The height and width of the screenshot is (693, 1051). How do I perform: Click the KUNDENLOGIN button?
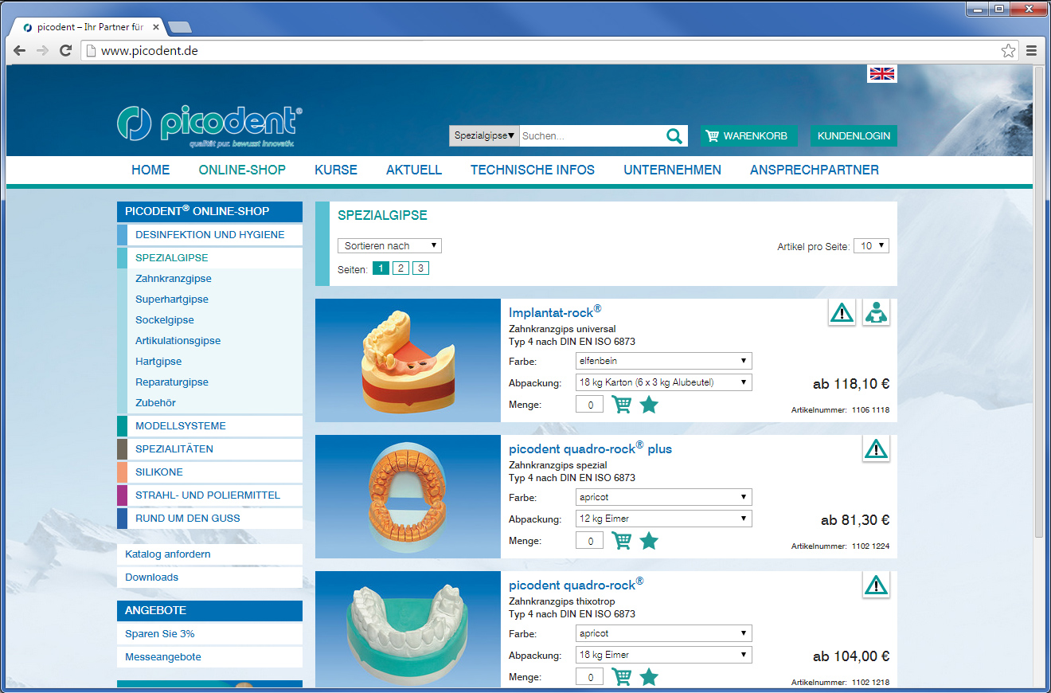click(854, 136)
